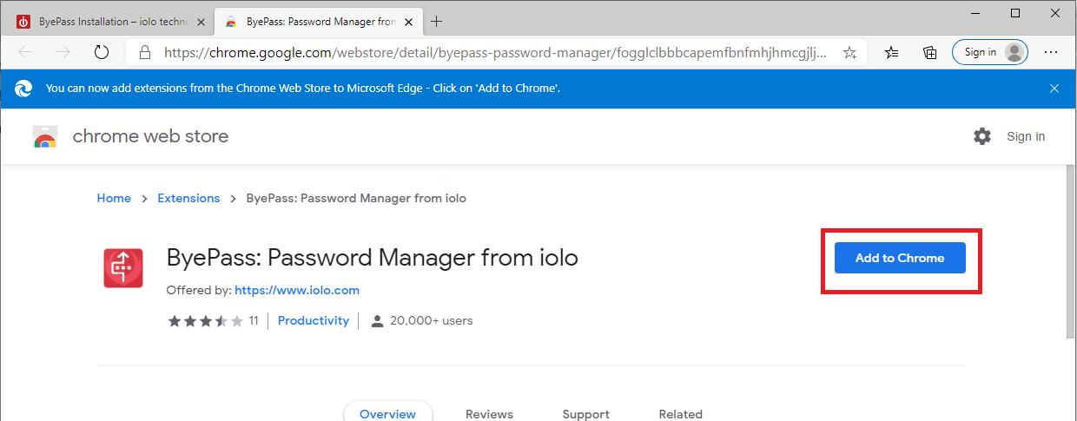
Task: Open the Productivity category link
Action: click(x=314, y=320)
